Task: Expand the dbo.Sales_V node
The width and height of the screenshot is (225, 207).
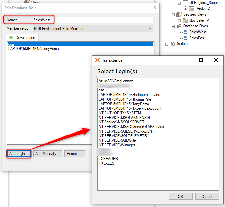Action: point(179,21)
